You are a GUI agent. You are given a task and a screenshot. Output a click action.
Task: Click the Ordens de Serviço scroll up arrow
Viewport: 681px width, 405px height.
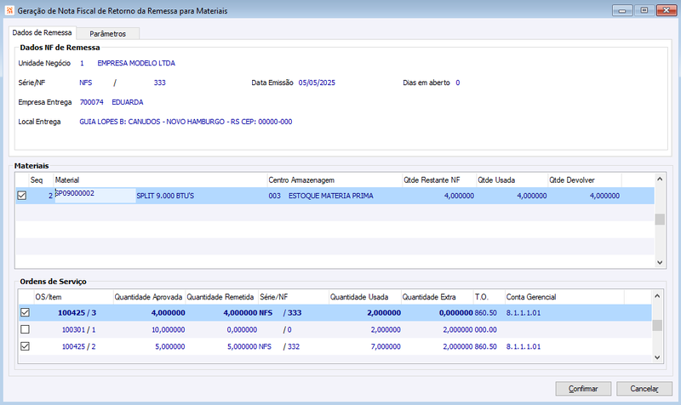657,296
